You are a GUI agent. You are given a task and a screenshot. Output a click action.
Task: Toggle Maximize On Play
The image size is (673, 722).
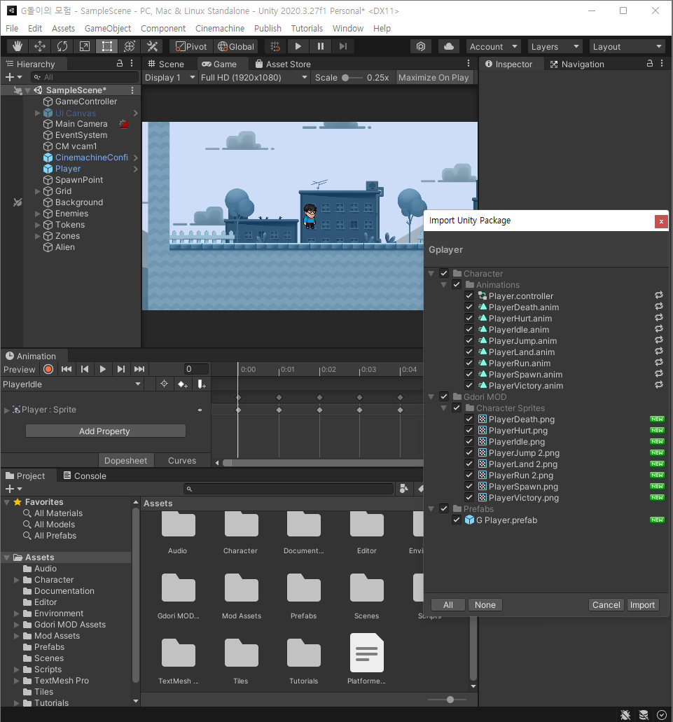tap(433, 77)
